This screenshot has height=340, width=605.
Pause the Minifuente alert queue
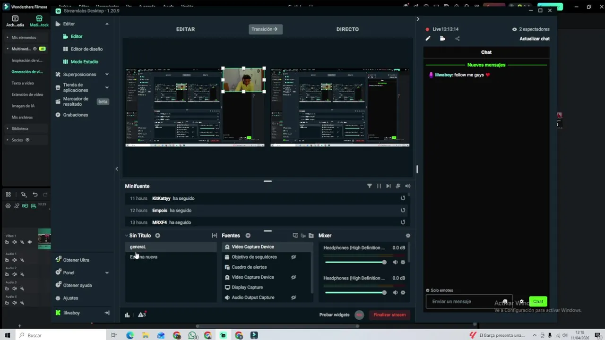coord(379,186)
